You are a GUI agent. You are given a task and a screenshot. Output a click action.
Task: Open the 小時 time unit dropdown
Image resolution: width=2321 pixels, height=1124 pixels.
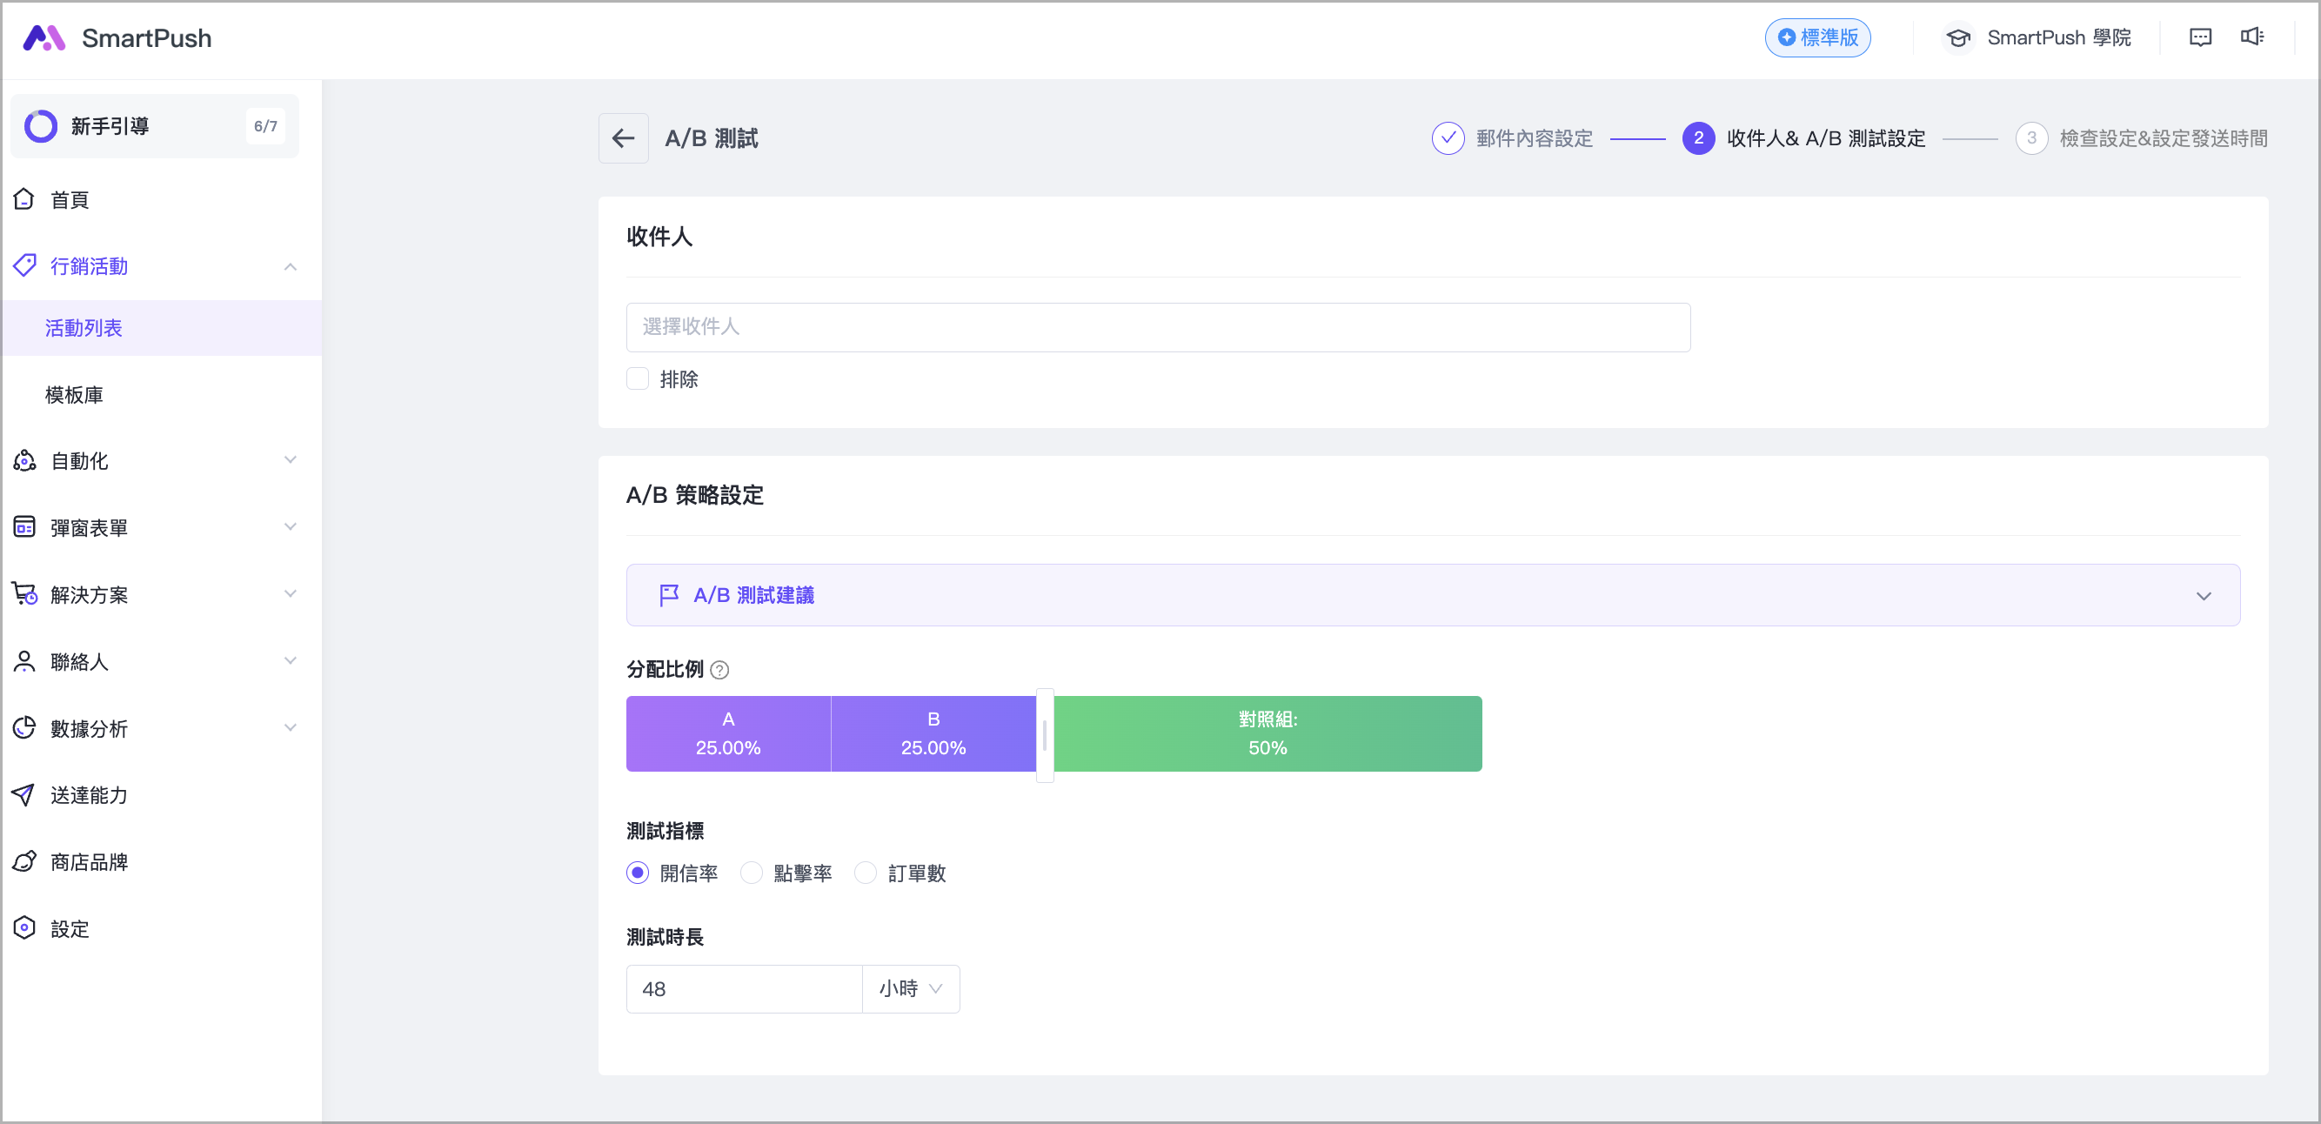(910, 989)
